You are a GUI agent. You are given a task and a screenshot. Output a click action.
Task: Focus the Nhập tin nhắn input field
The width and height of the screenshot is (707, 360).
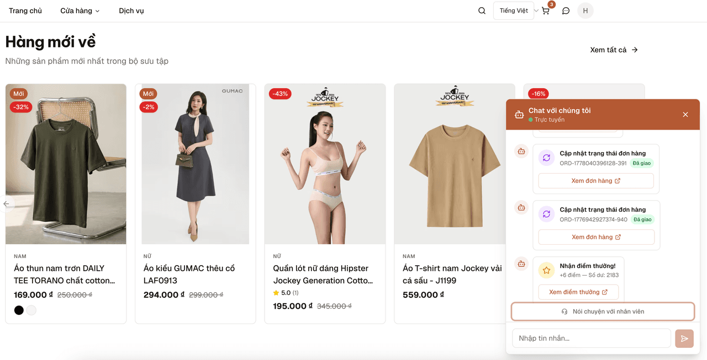[x=592, y=338]
